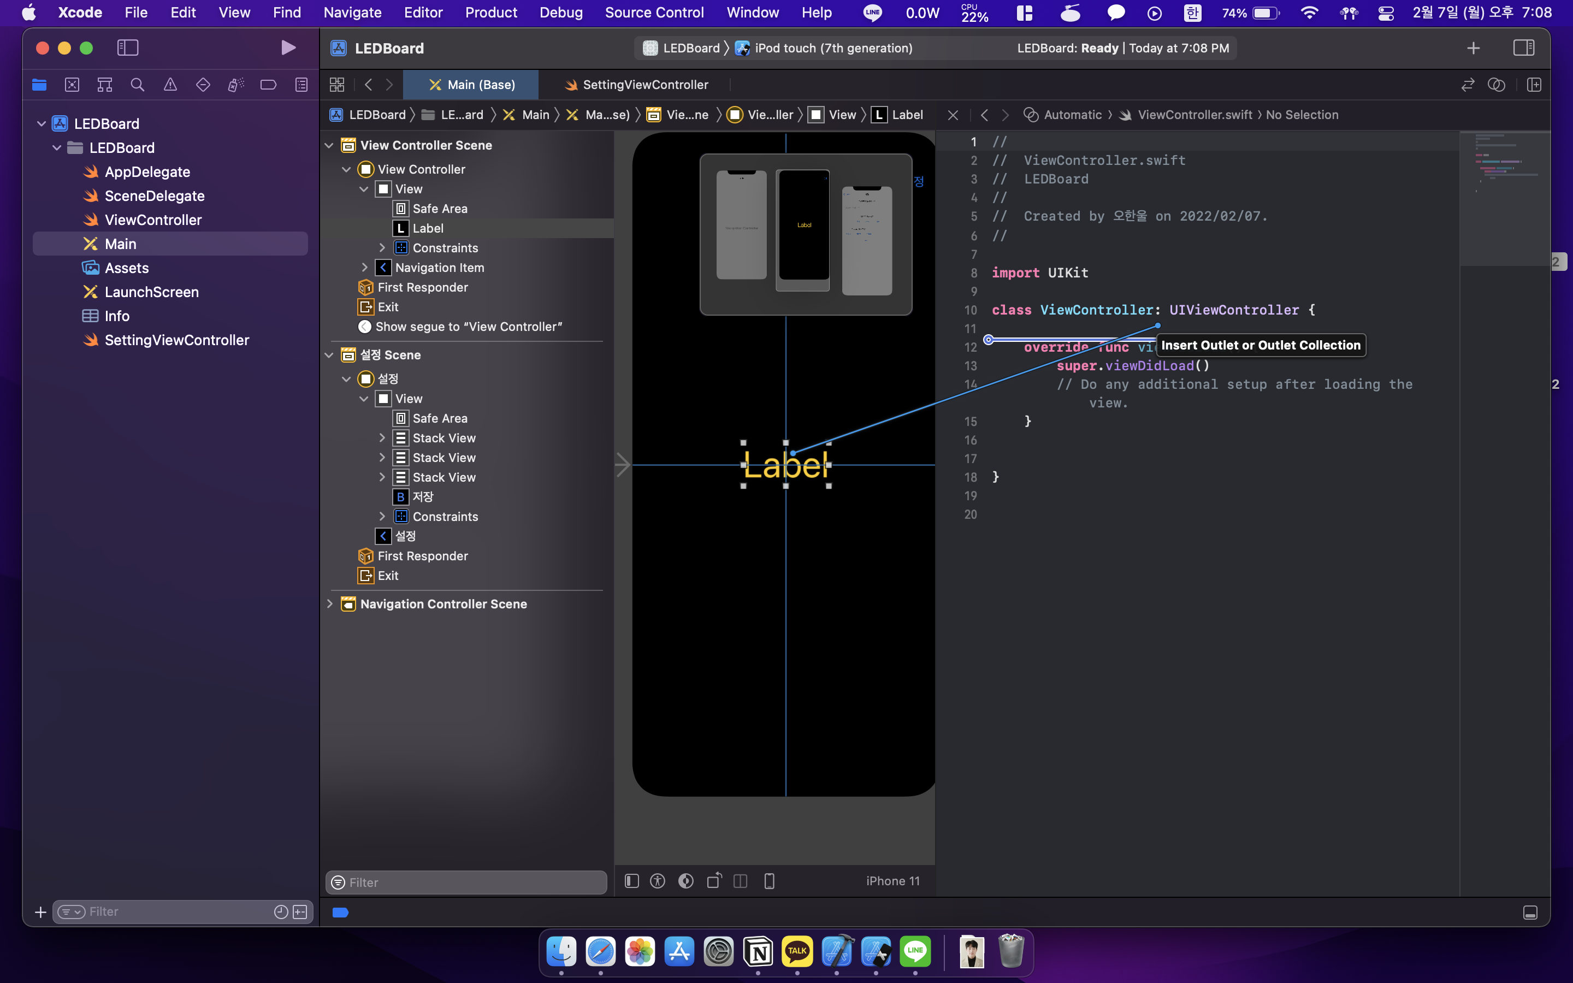Collapse the LEDBoard group folder
This screenshot has width=1573, height=983.
tap(57, 147)
